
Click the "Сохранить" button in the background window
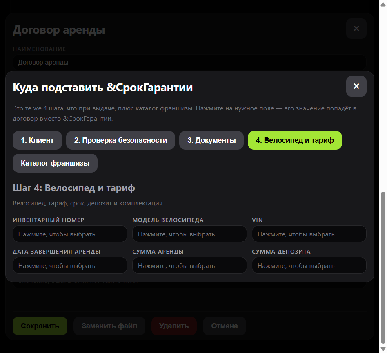40,326
